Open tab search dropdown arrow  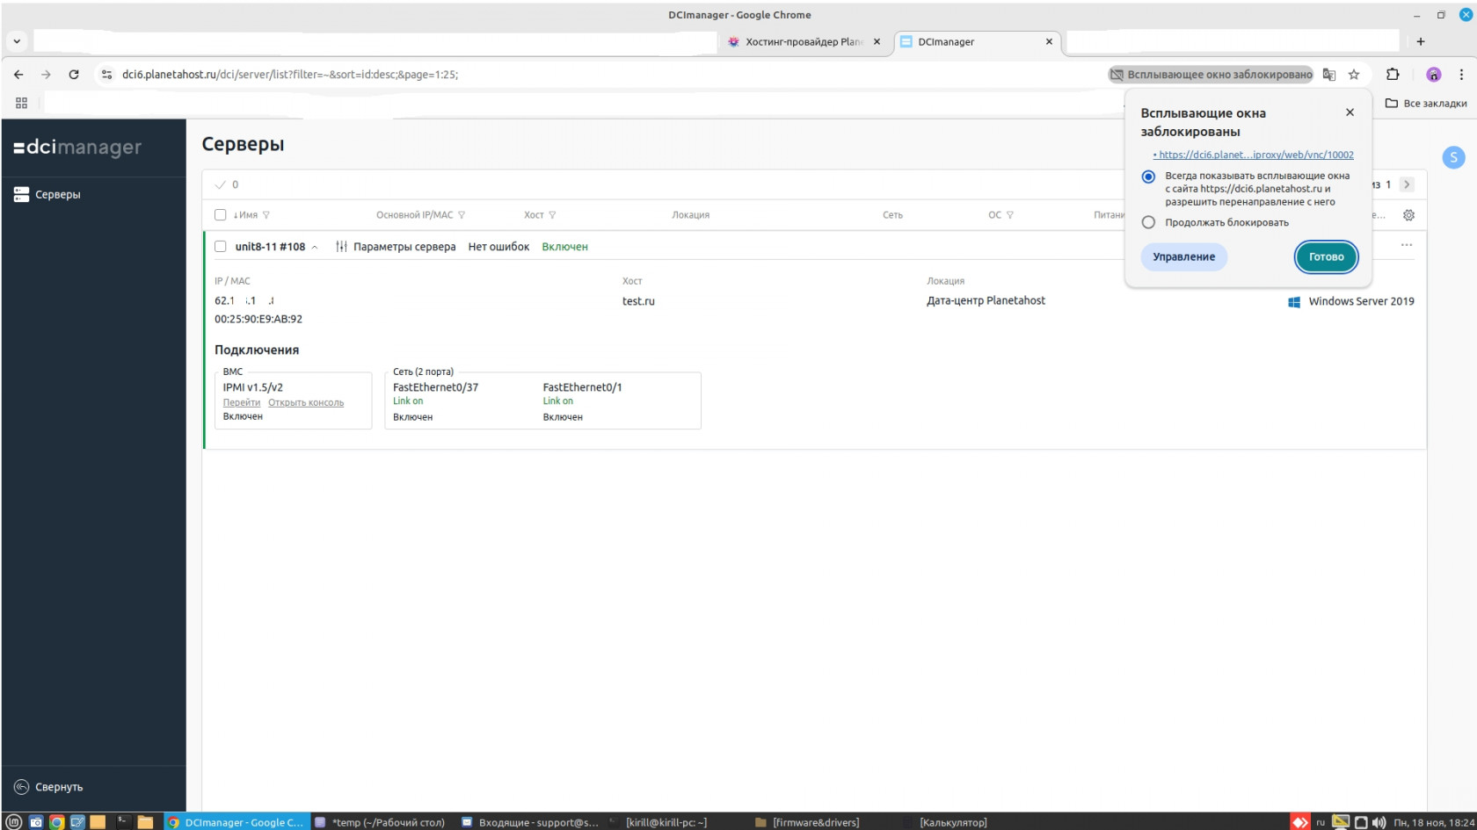point(17,41)
